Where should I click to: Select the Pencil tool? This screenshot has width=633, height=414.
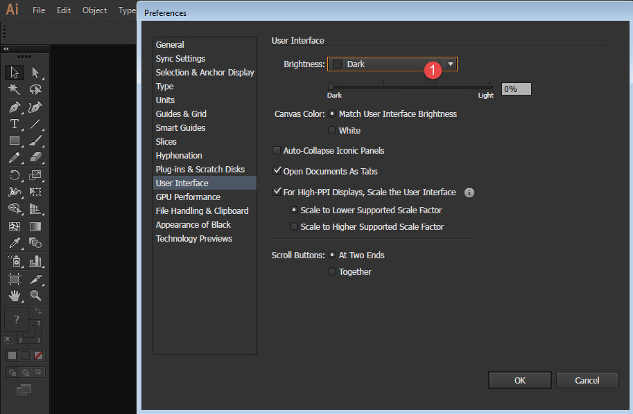15,157
